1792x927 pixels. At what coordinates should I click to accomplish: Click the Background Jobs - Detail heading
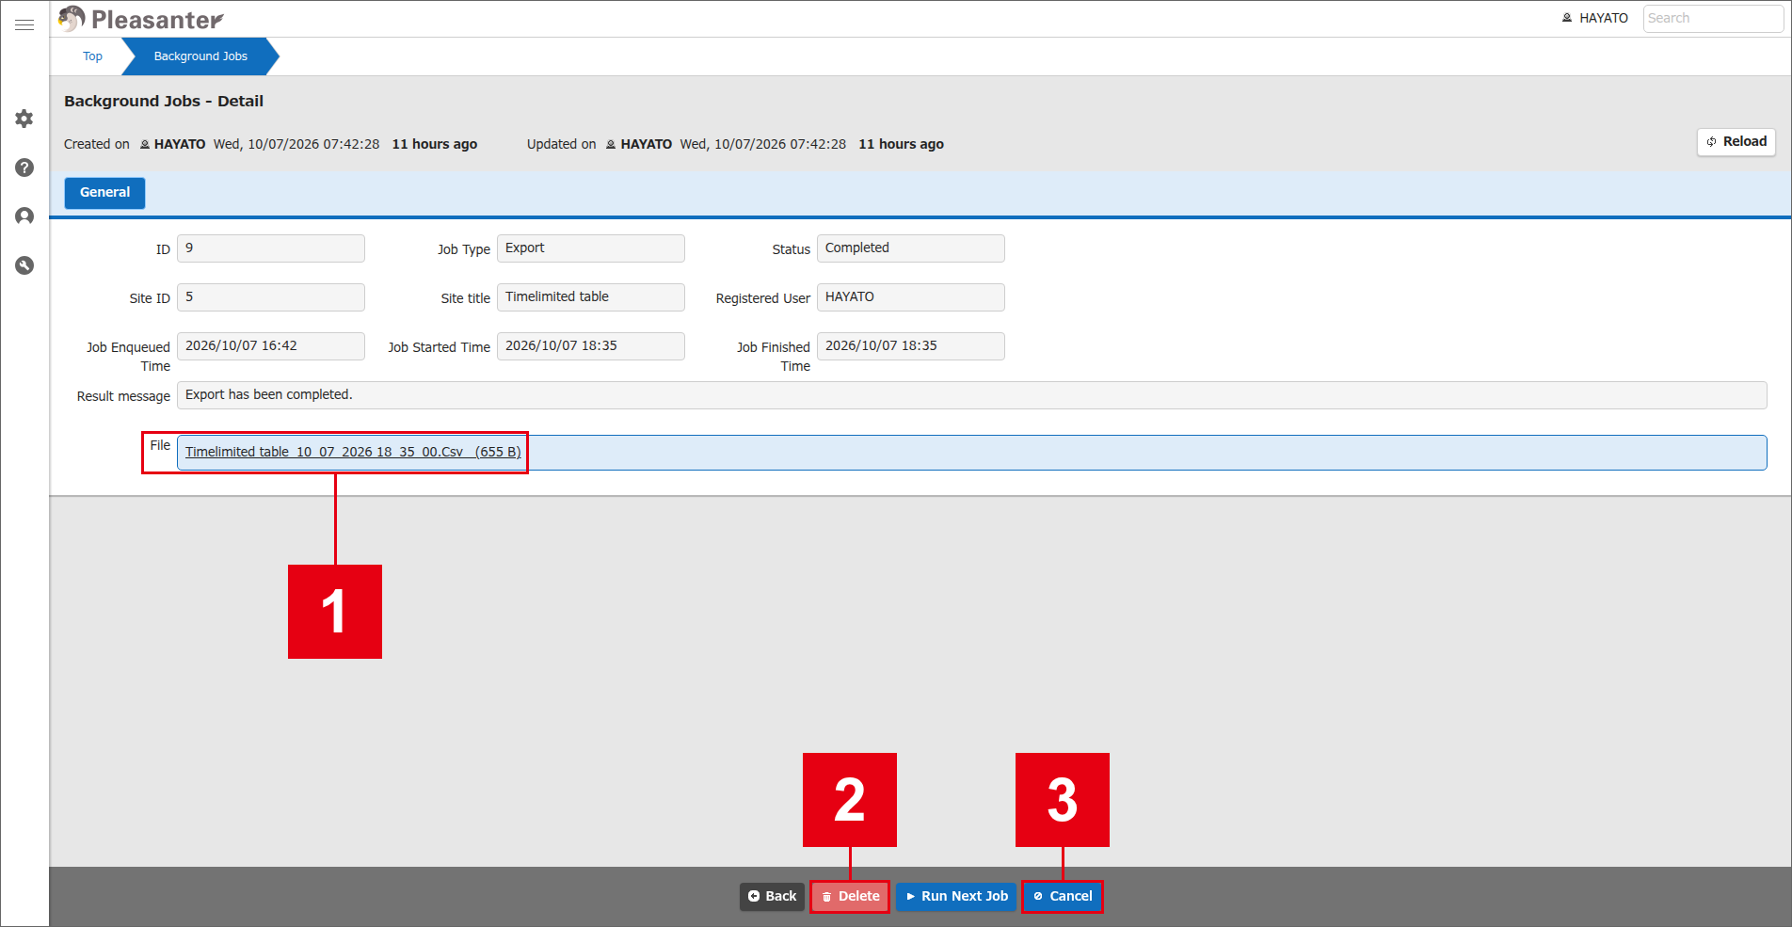tap(164, 101)
